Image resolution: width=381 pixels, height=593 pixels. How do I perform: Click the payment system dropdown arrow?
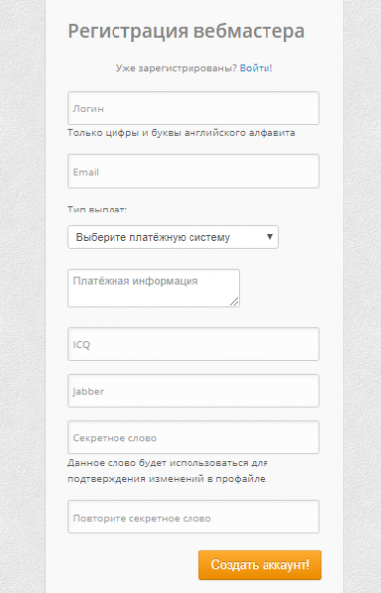[x=270, y=237]
